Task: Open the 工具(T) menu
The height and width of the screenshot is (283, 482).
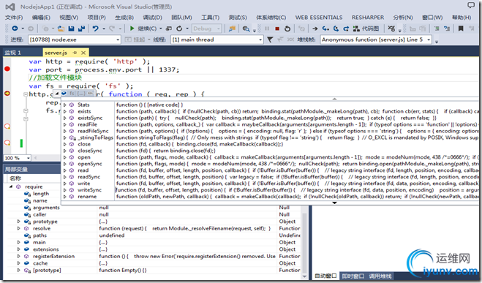Action: (x=210, y=18)
